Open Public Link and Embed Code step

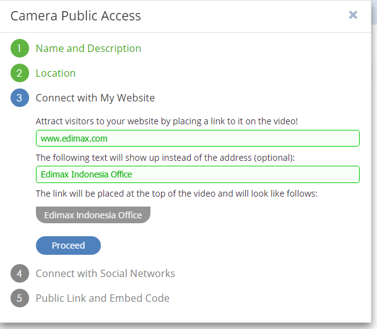pos(103,298)
